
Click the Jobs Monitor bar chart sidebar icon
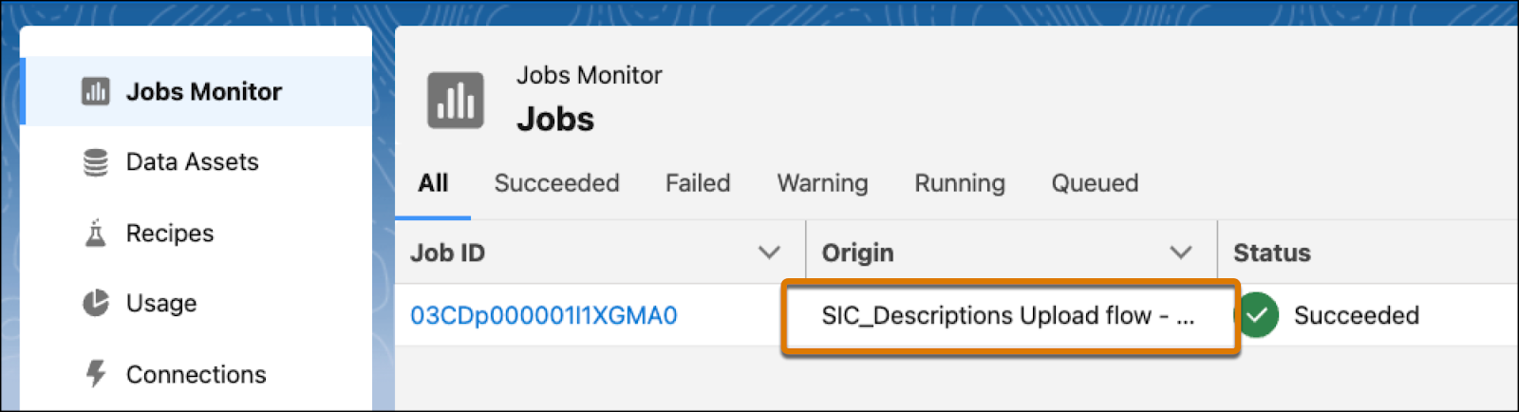click(x=95, y=91)
